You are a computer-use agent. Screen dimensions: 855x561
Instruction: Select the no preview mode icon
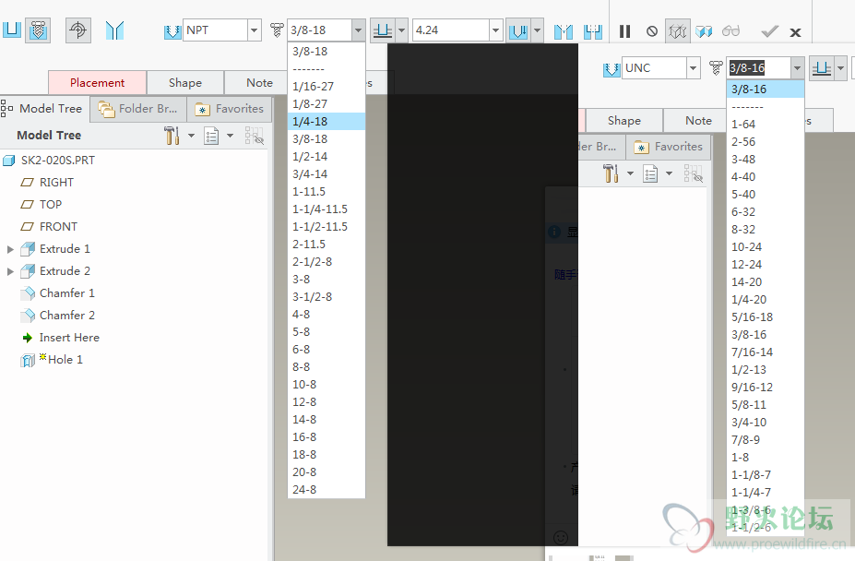click(x=651, y=31)
